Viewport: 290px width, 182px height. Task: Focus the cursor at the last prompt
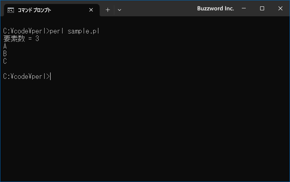[51, 76]
